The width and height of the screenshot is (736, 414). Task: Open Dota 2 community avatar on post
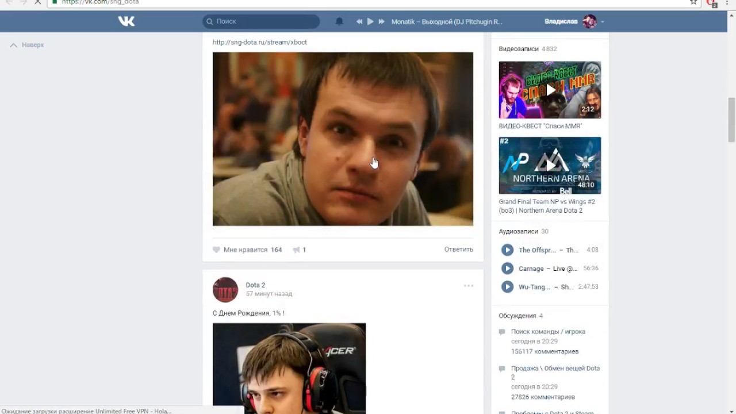tap(225, 289)
